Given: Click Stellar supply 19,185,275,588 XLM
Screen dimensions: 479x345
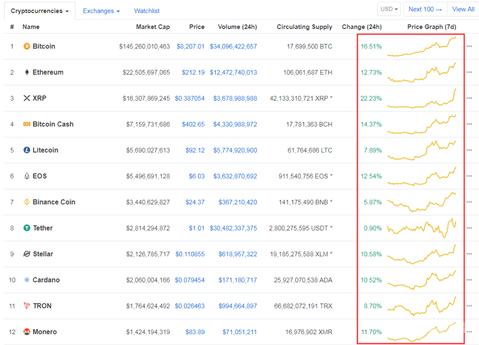Looking at the screenshot, I should [x=301, y=254].
